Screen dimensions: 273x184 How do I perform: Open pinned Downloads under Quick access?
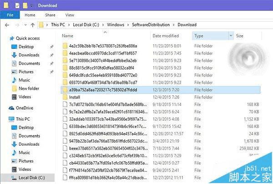[x=29, y=55]
